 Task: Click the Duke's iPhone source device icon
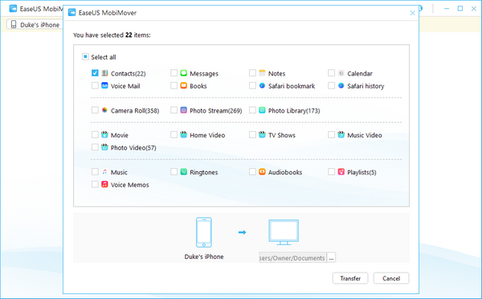pyautogui.click(x=204, y=232)
